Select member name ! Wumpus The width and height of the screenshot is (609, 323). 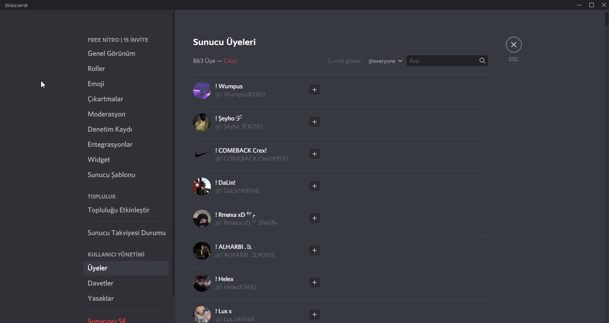(229, 86)
